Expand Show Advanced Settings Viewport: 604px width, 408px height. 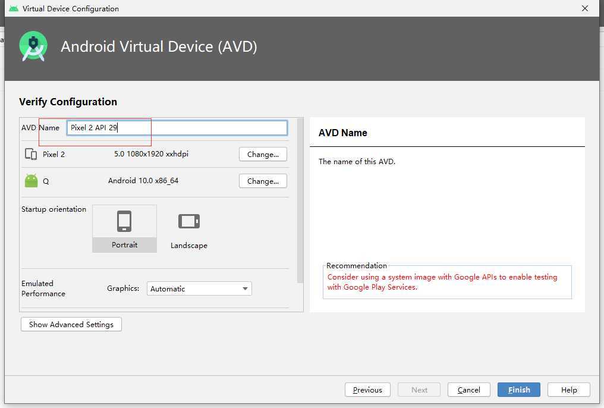(x=71, y=324)
